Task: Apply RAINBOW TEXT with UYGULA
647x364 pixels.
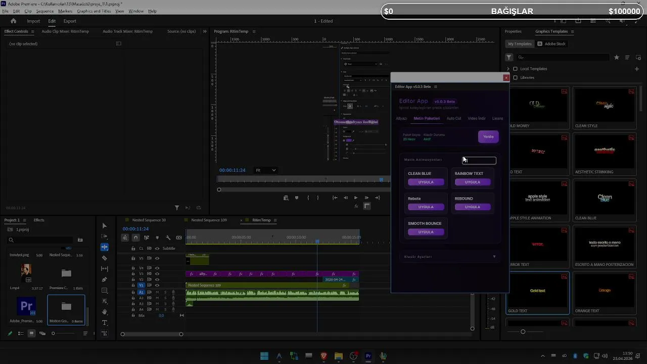Action: (473, 182)
